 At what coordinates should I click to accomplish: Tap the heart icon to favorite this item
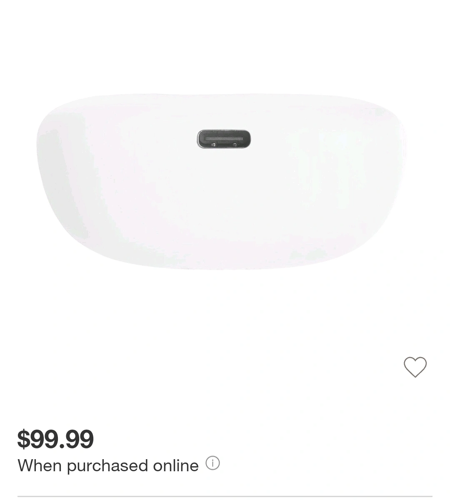coord(415,367)
